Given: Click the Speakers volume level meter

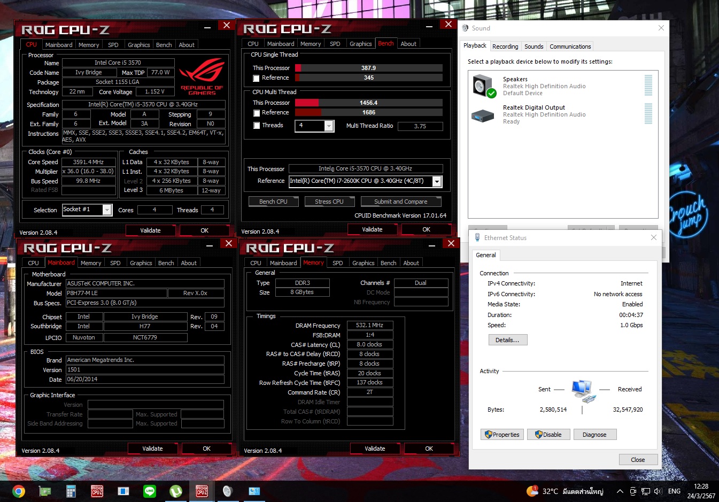Looking at the screenshot, I should [x=648, y=86].
